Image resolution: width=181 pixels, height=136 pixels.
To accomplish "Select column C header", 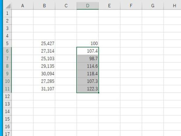I will click(x=66, y=6).
